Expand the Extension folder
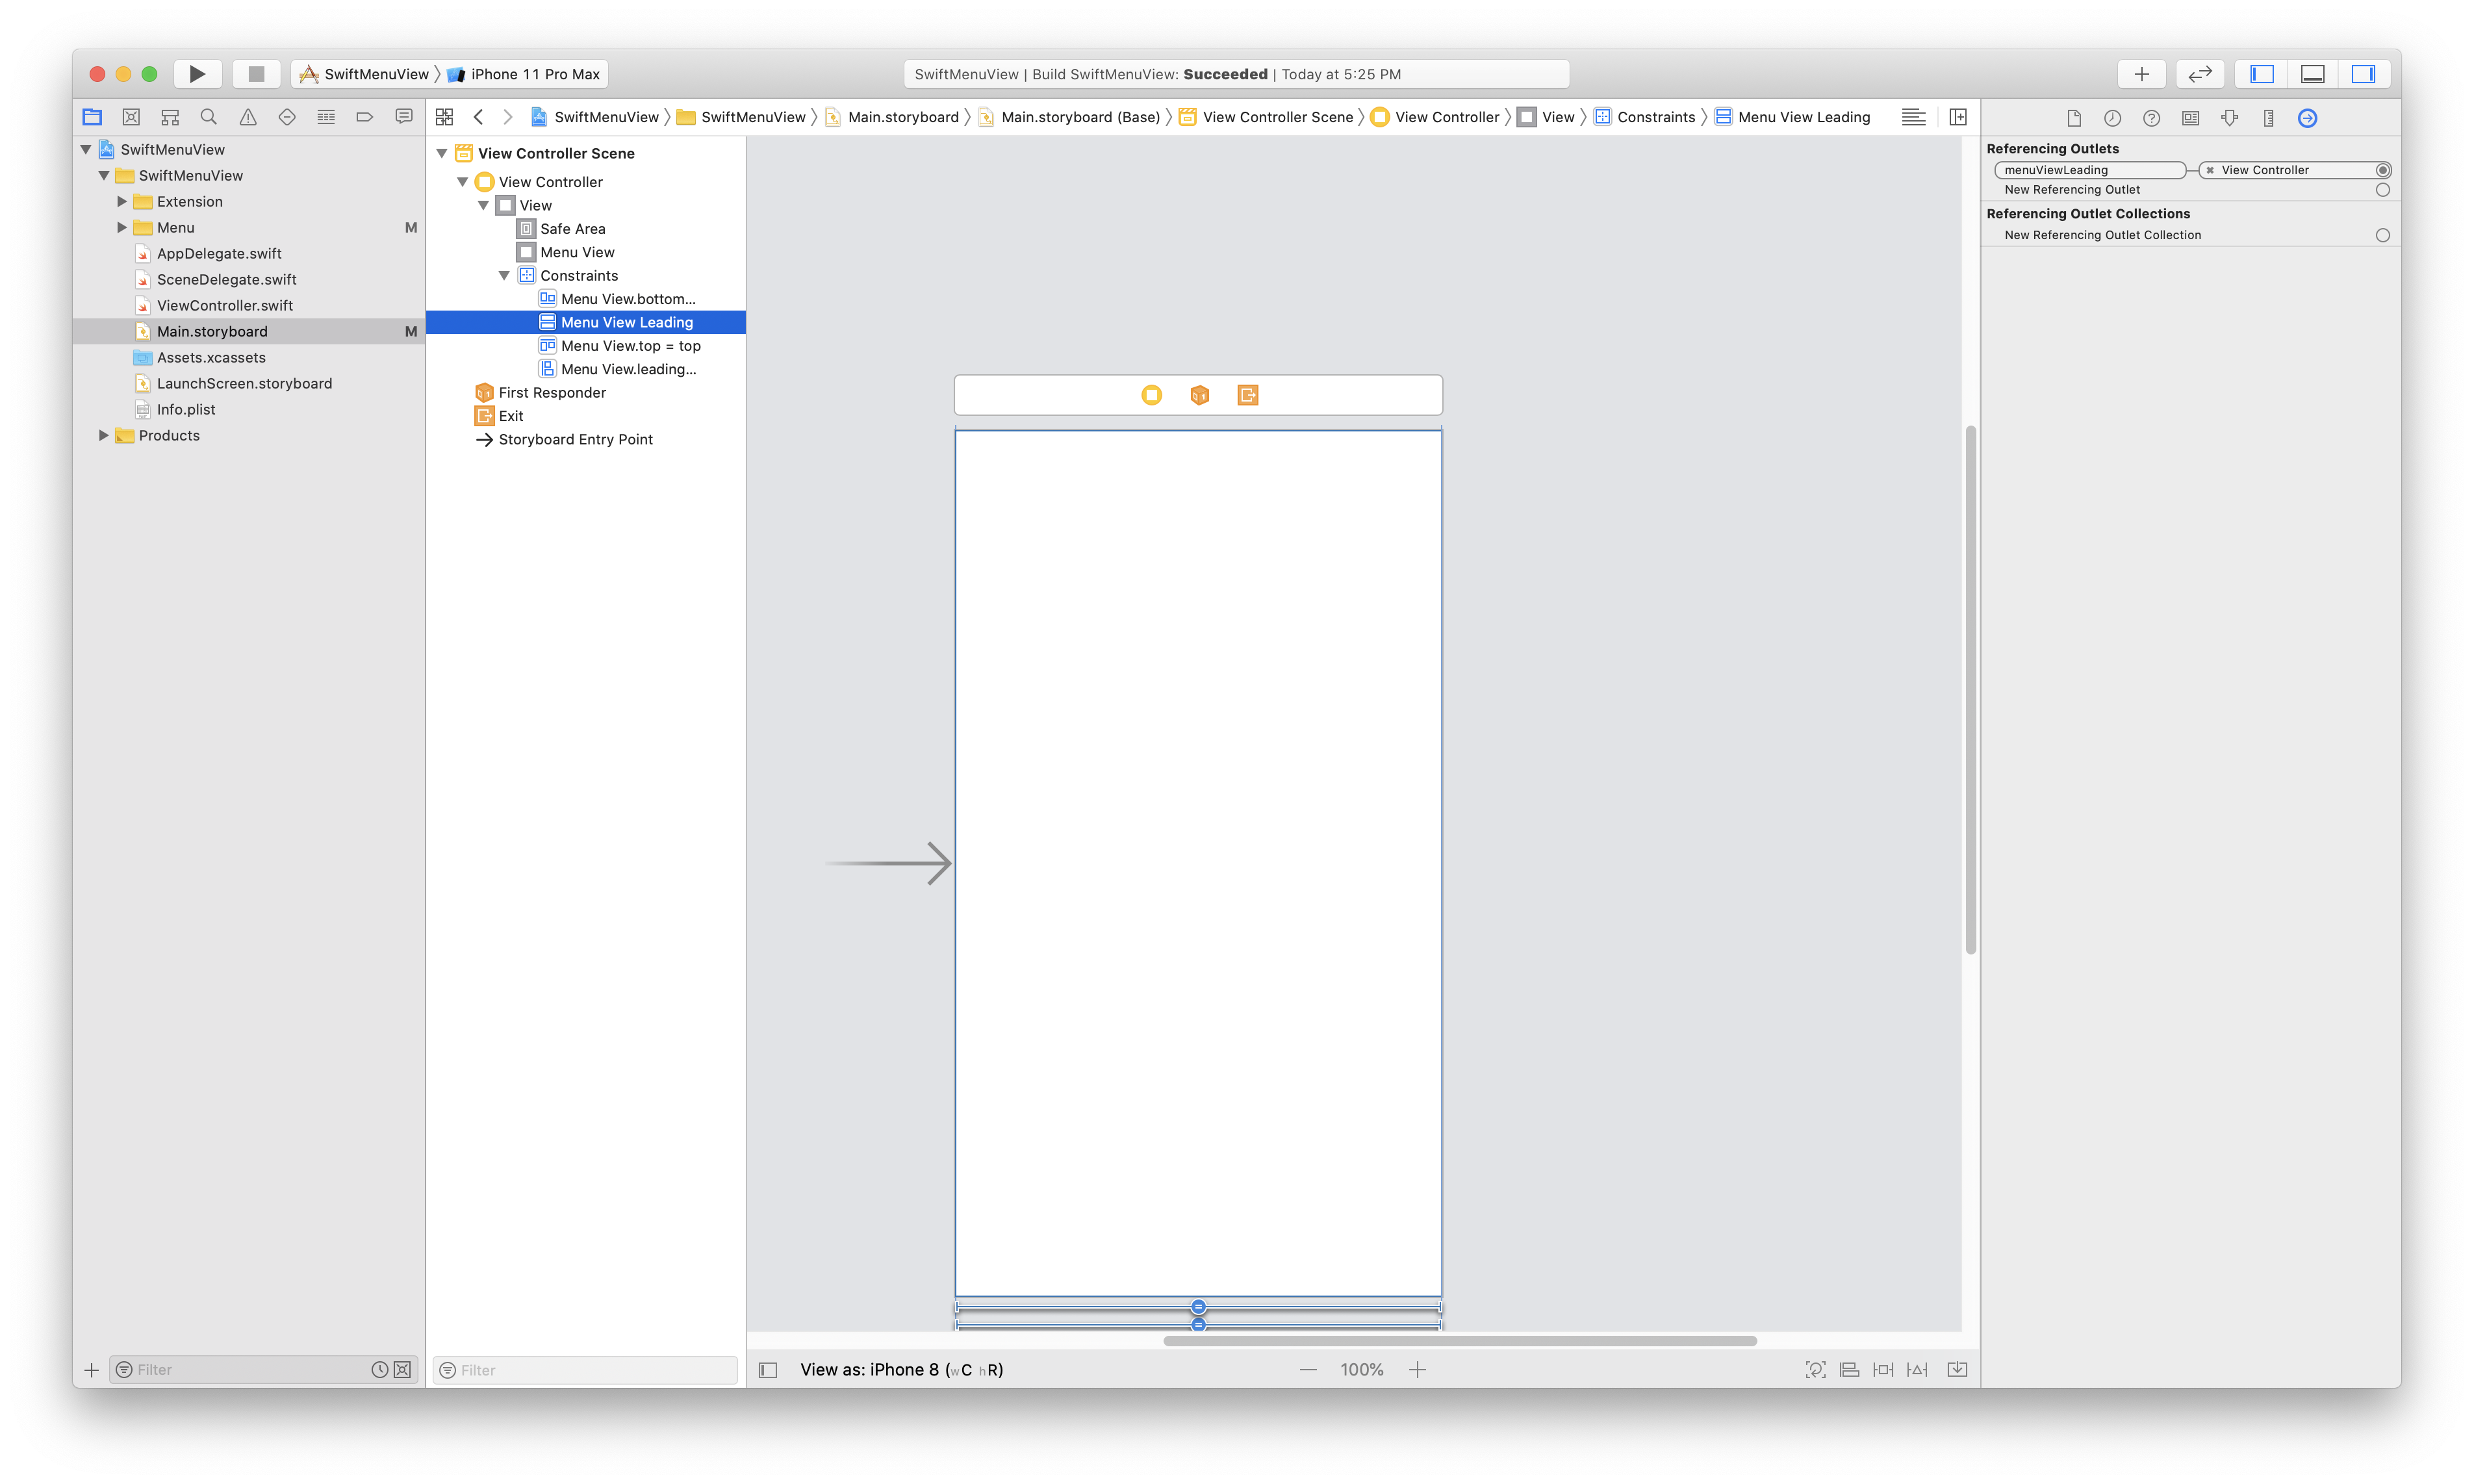This screenshot has height=1484, width=2474. pos(122,201)
